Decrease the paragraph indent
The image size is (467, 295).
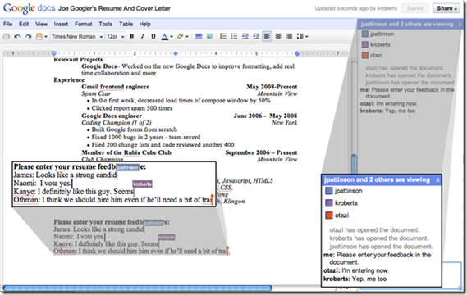click(x=245, y=36)
